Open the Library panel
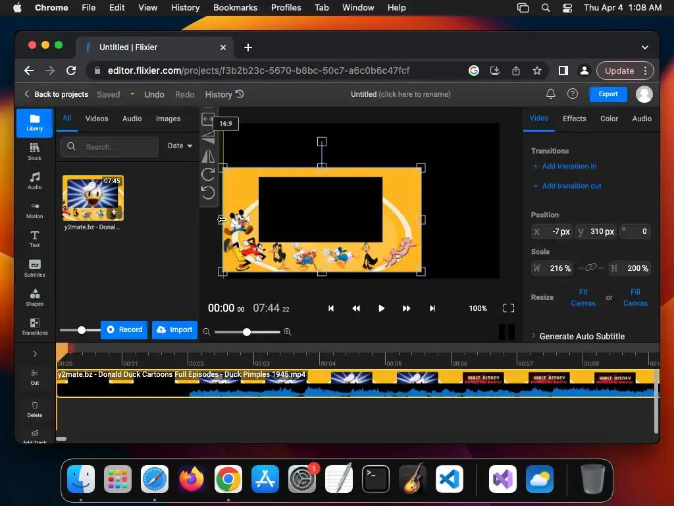 click(34, 123)
